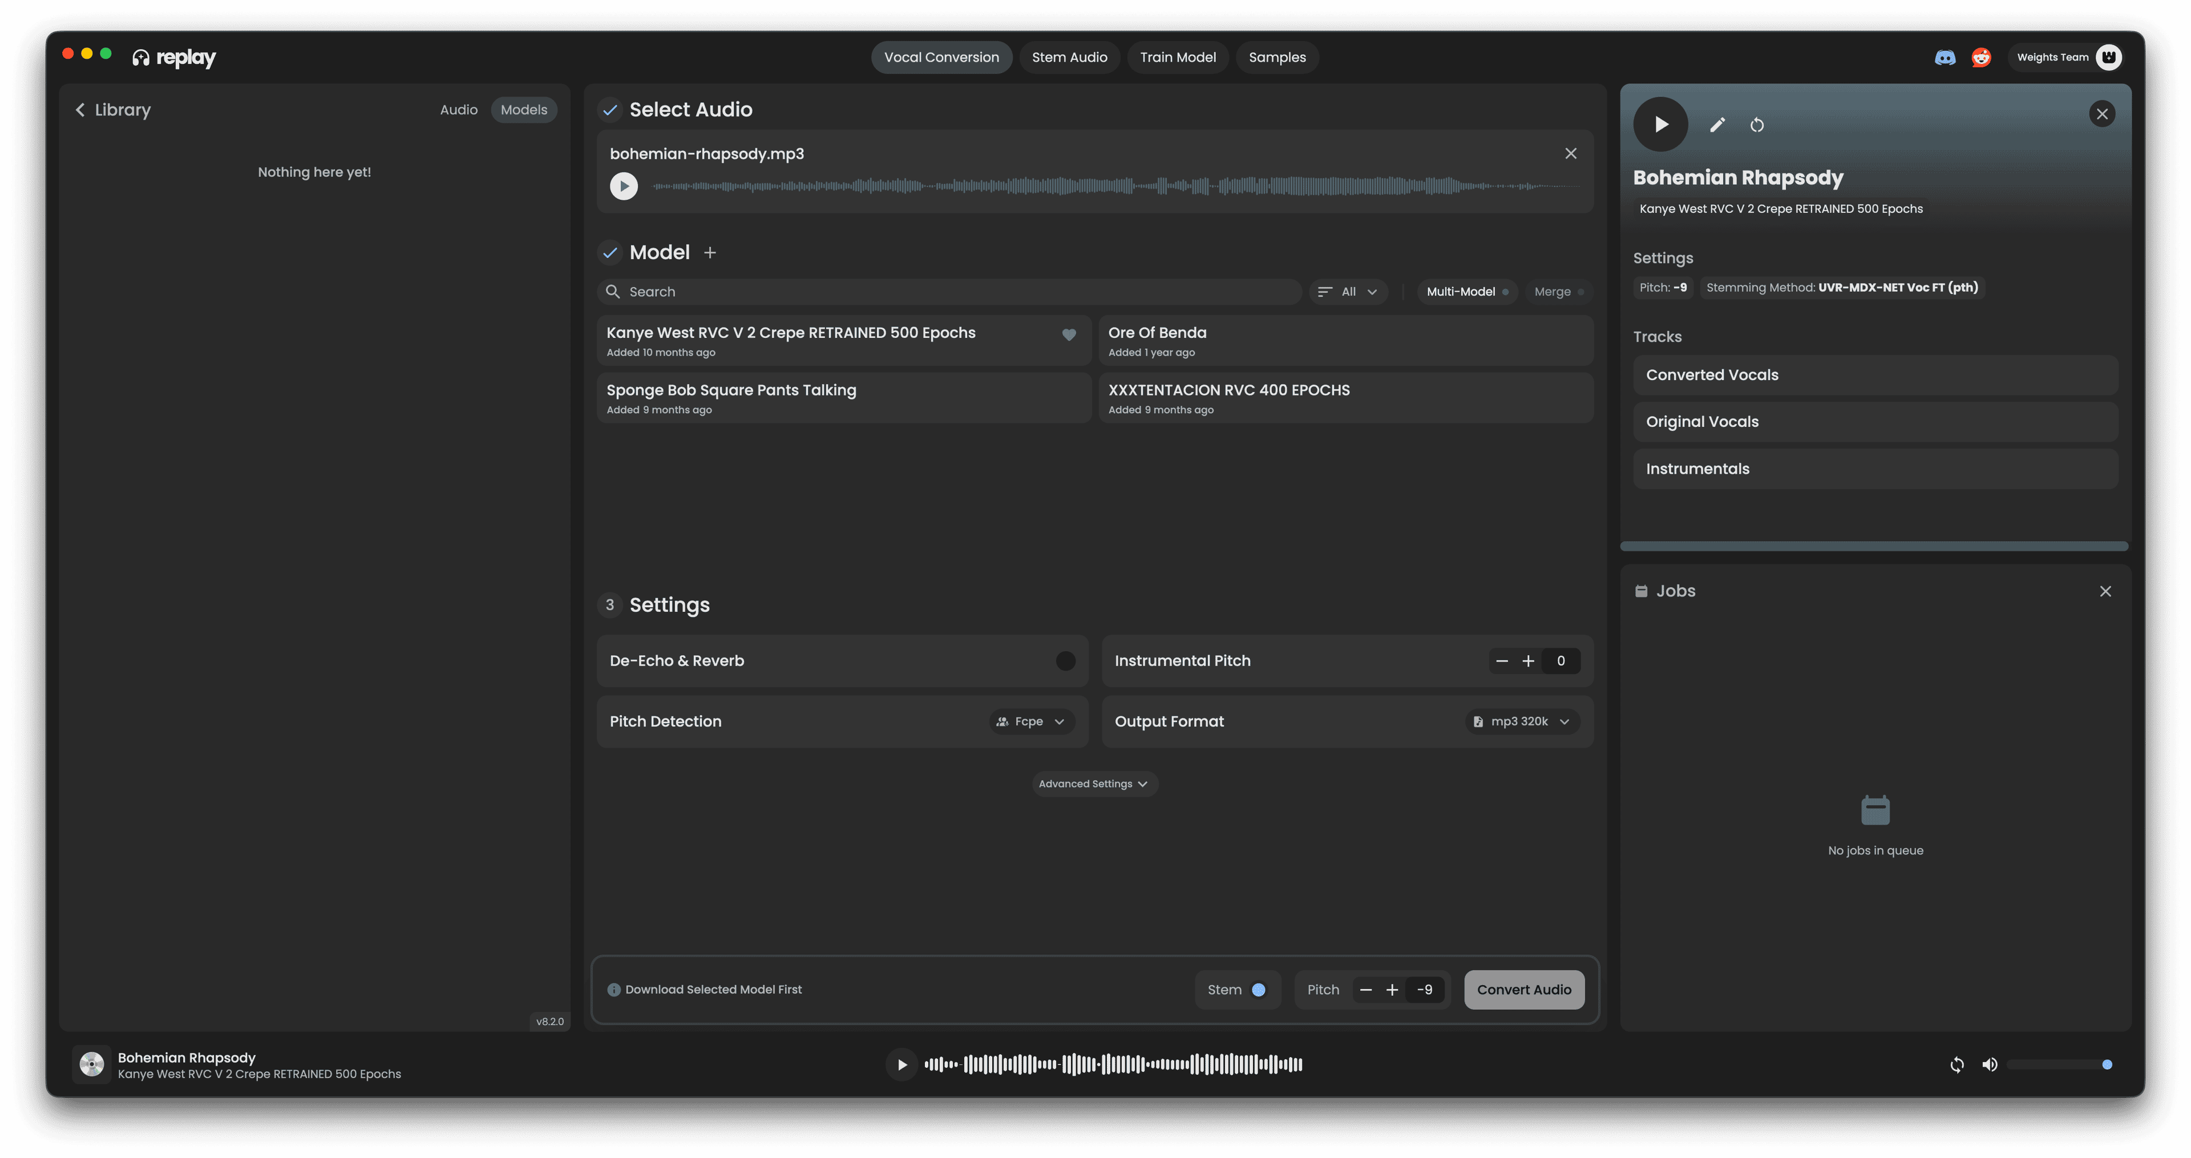Screen dimensions: 2191x1158
Task: Open the Train Model tab
Action: coord(1178,57)
